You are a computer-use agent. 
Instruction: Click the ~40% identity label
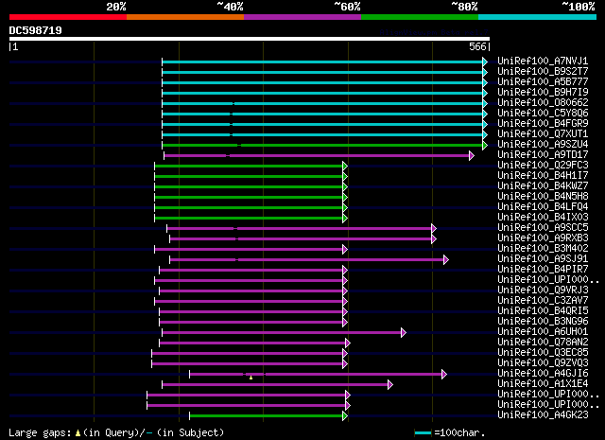[x=230, y=7]
